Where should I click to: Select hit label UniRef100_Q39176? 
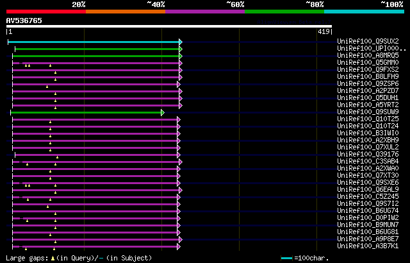[x=368, y=155]
